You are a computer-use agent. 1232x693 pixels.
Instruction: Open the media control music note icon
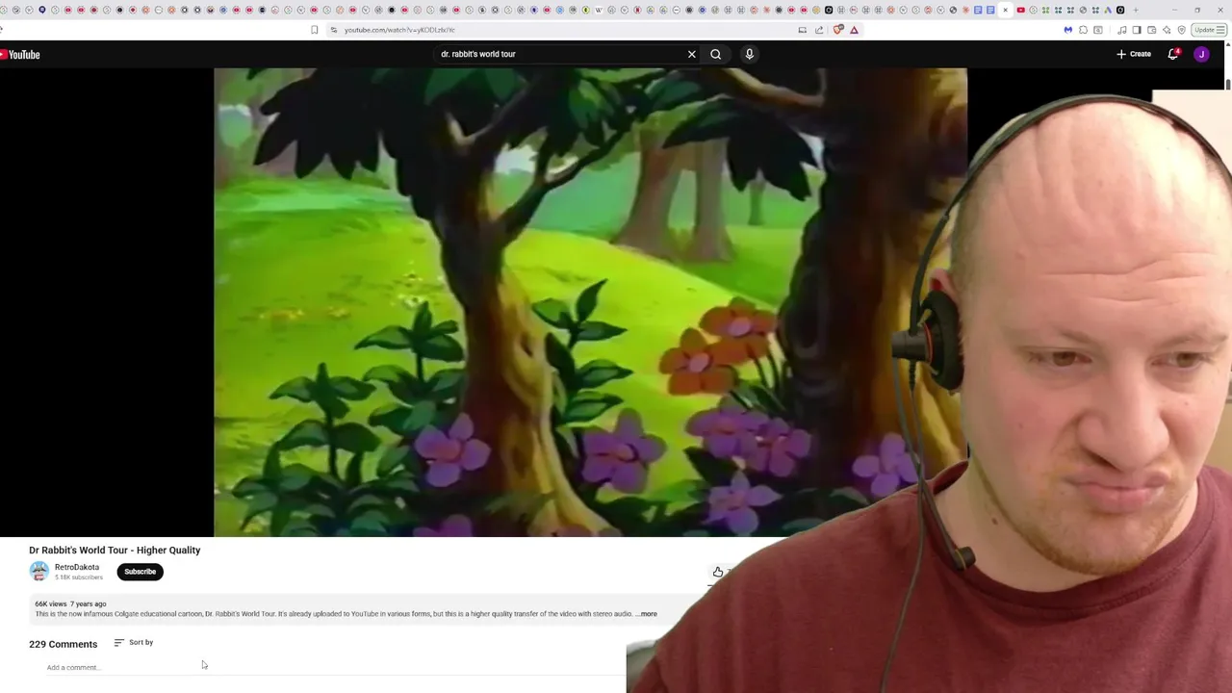click(1121, 30)
